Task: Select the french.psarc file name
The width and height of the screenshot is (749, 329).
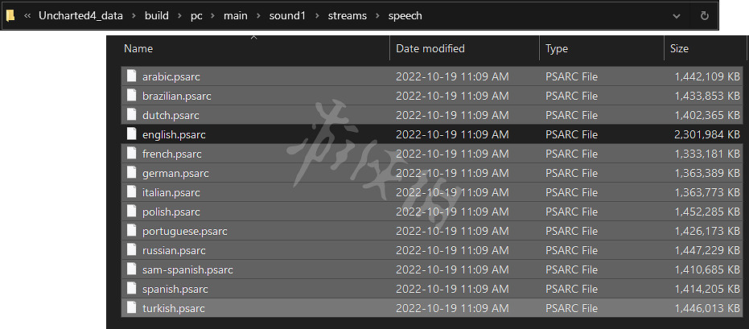Action: coord(172,154)
